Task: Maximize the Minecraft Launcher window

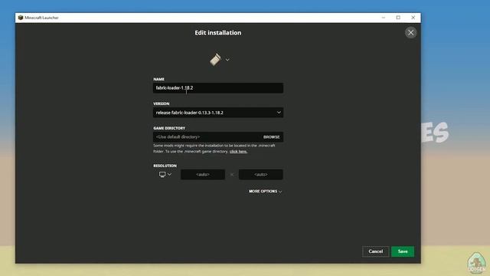Action: coord(398,18)
